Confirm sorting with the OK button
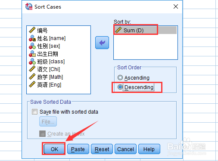This screenshot has height=161, width=218. tap(54, 149)
